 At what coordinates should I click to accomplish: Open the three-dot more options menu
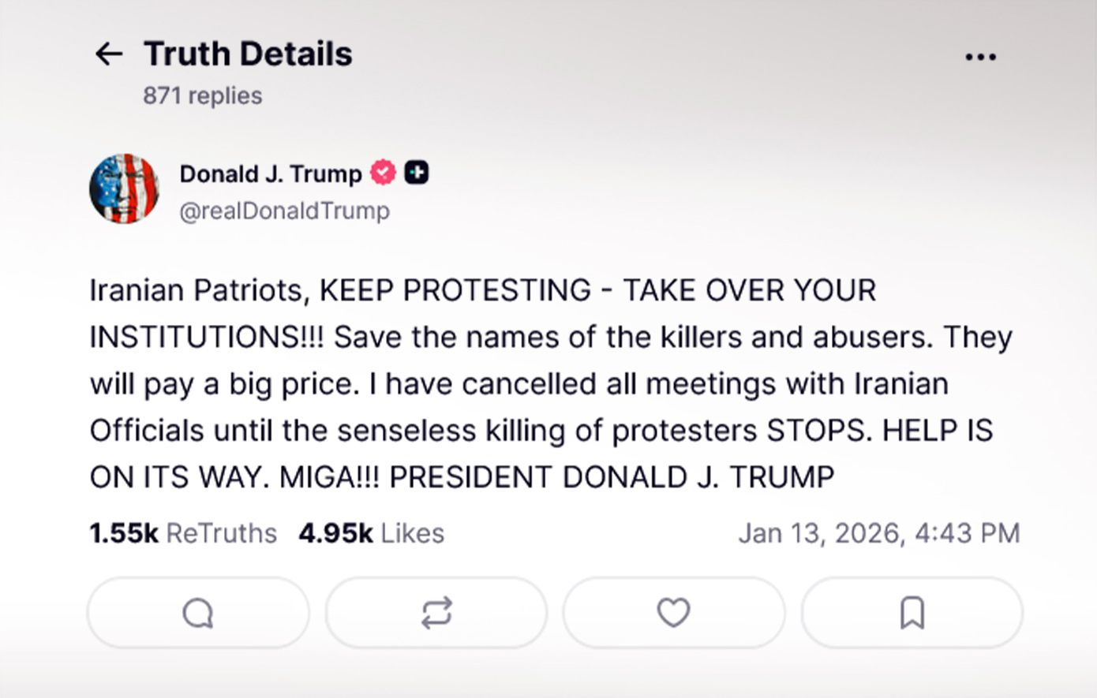pyautogui.click(x=980, y=57)
